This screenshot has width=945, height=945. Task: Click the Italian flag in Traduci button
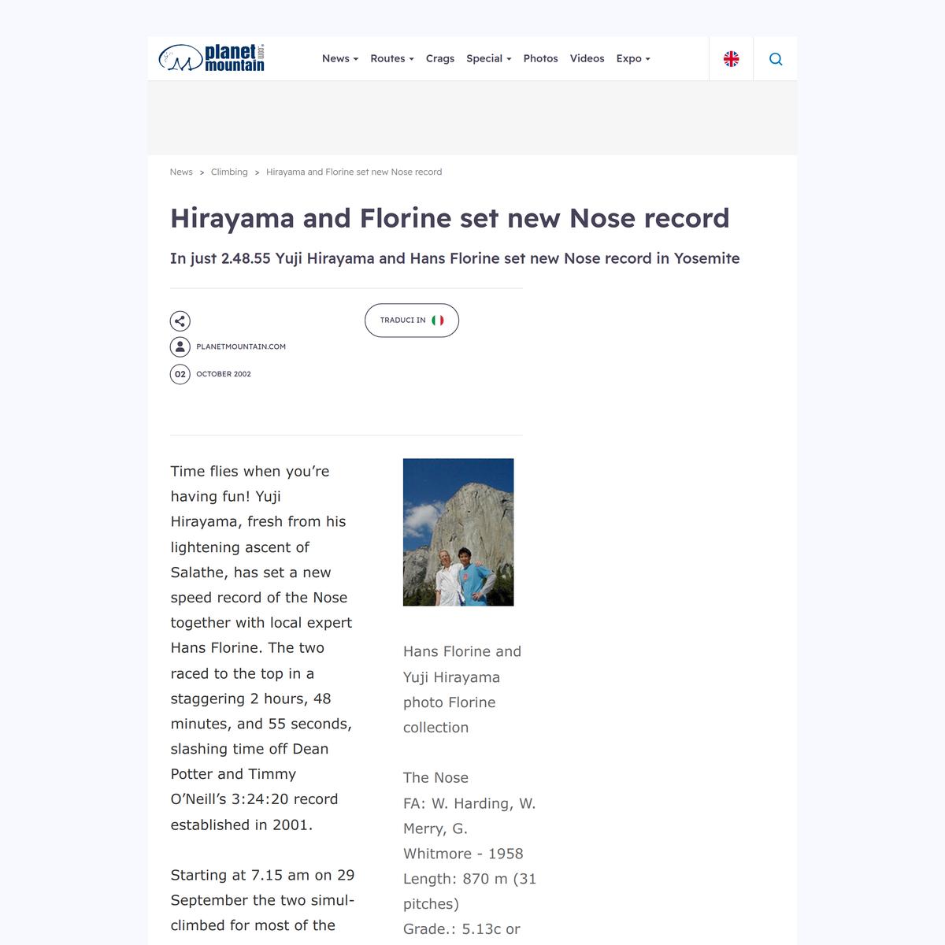(438, 321)
